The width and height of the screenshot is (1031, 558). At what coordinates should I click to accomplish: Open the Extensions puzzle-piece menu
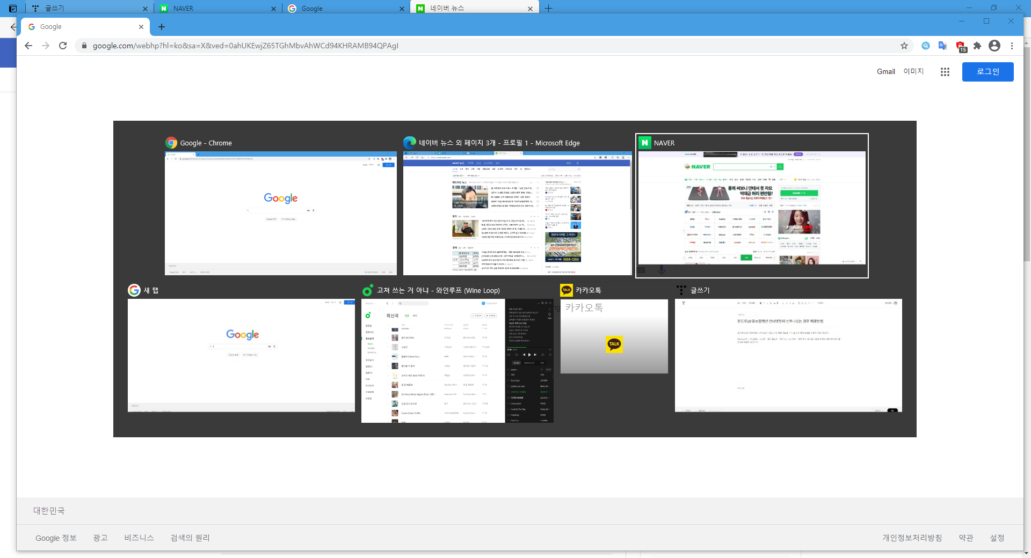tap(977, 46)
